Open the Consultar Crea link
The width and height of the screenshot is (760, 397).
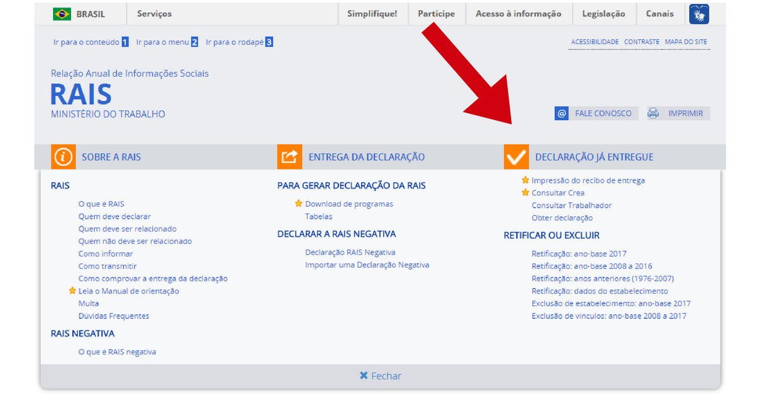point(558,193)
